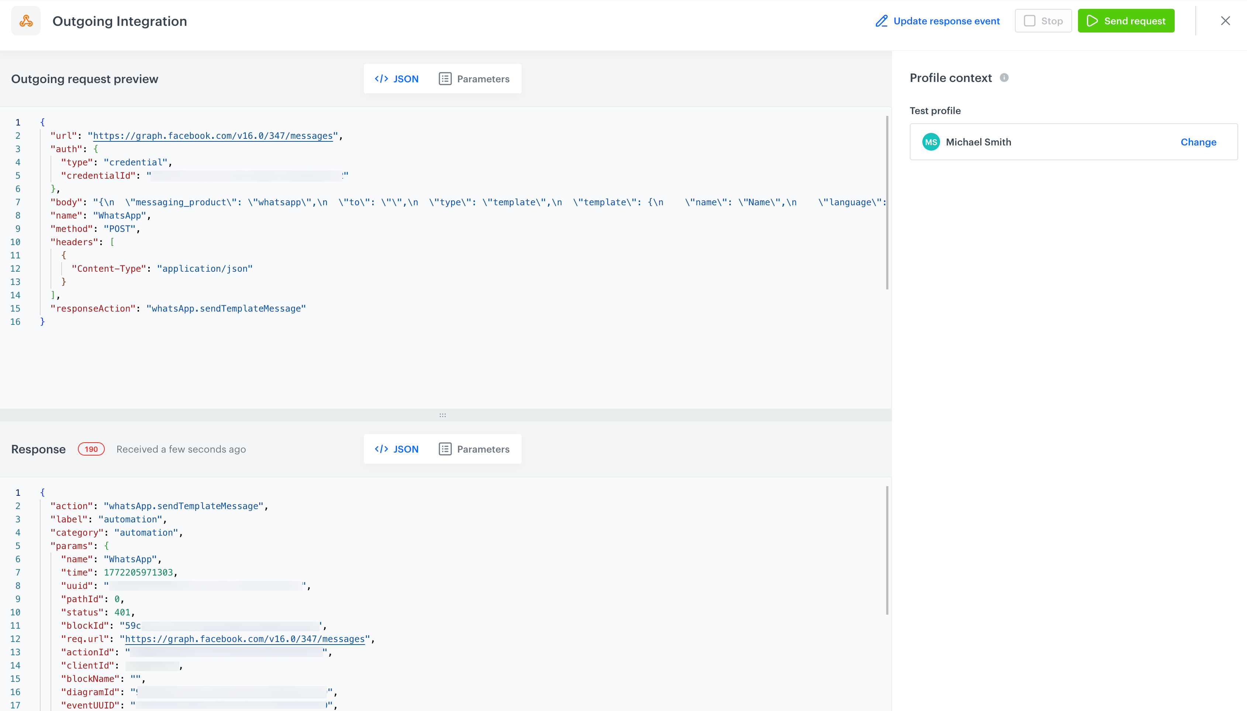Click the Stop button

click(x=1043, y=21)
